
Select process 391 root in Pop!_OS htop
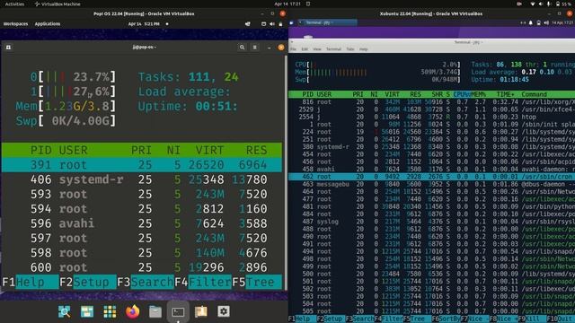[142, 165]
